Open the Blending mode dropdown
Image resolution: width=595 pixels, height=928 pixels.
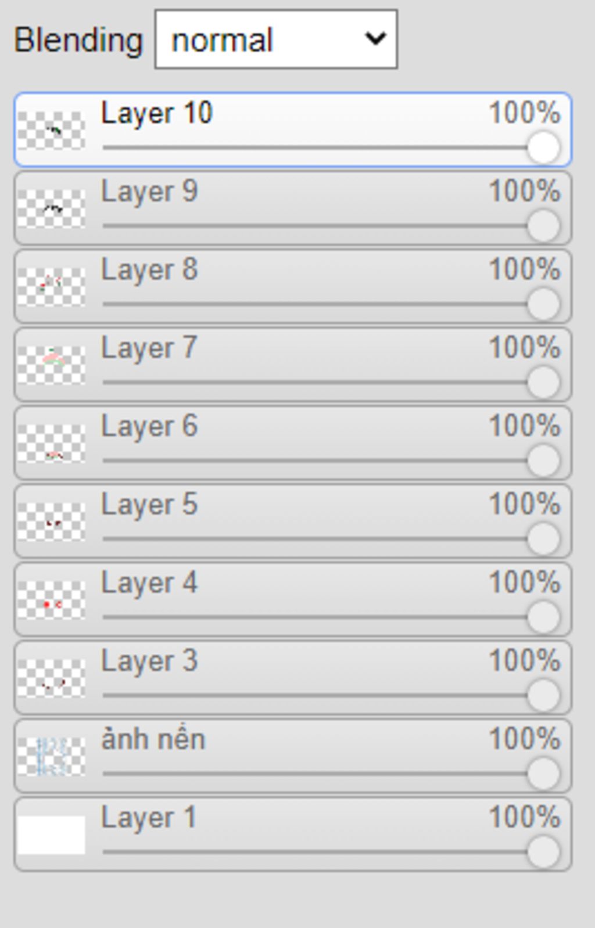(x=276, y=39)
